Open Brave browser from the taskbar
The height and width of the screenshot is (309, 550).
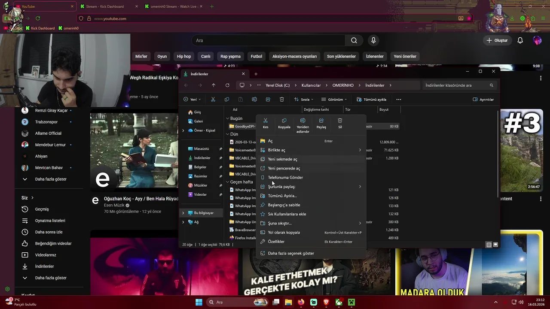click(326, 302)
